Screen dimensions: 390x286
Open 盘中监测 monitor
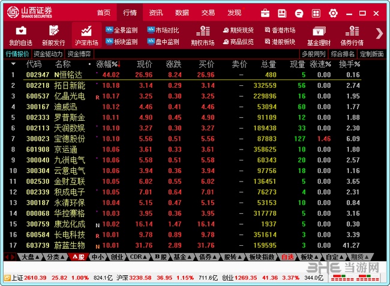[x=163, y=41]
